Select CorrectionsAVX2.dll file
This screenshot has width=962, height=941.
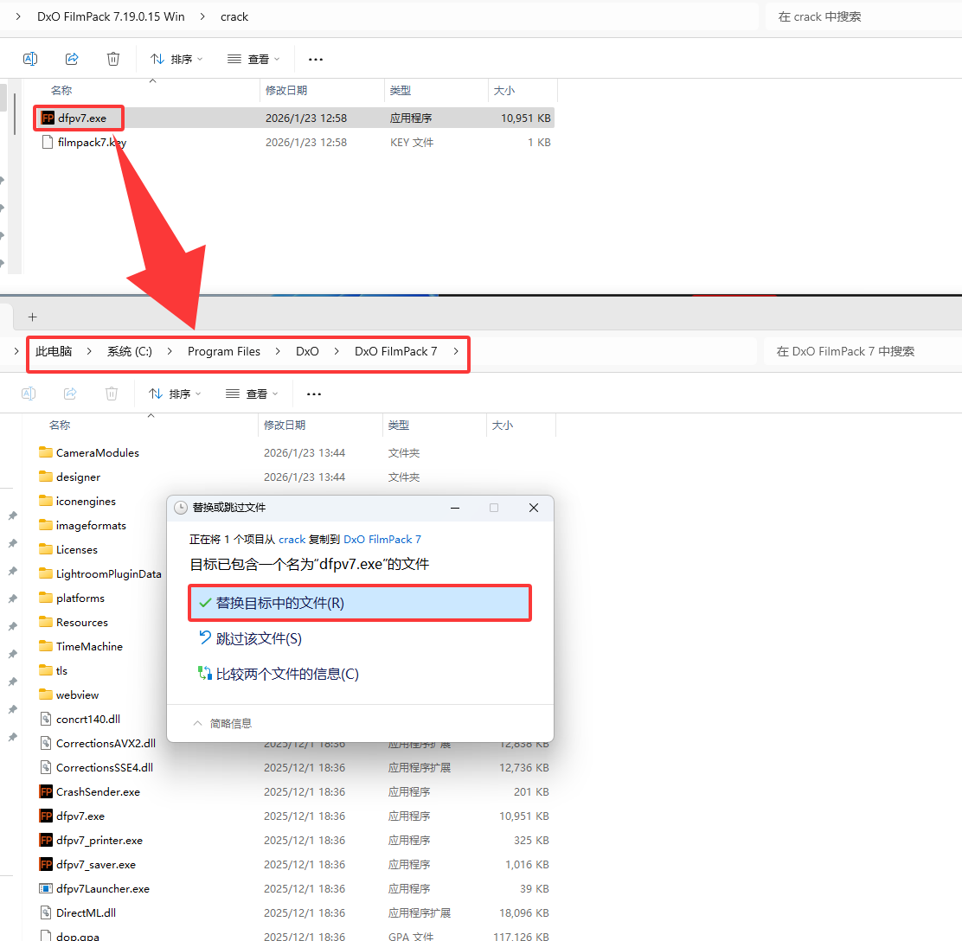click(x=98, y=744)
